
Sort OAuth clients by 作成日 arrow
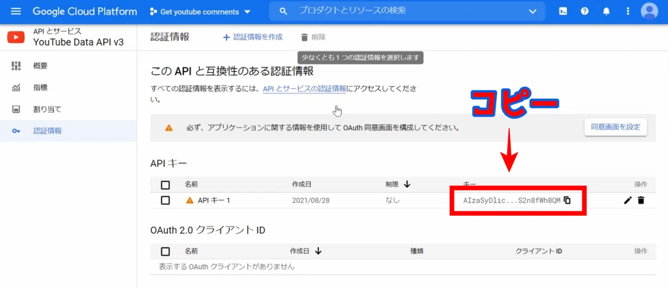[x=318, y=251]
